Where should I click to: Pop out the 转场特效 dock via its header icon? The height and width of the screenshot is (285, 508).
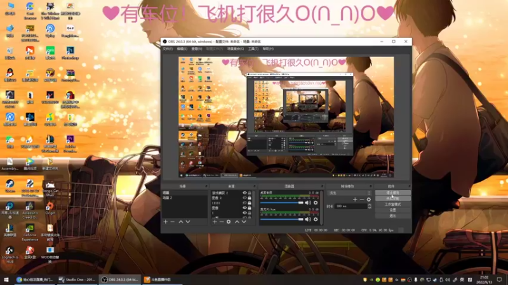click(x=370, y=186)
